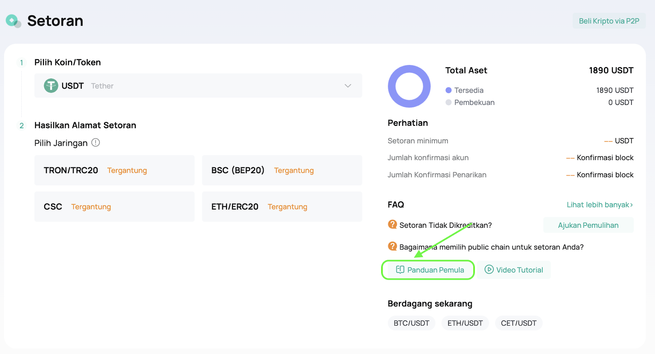This screenshot has width=655, height=354.
Task: Click the Pilih Koin/Token step heading
Action: [68, 62]
